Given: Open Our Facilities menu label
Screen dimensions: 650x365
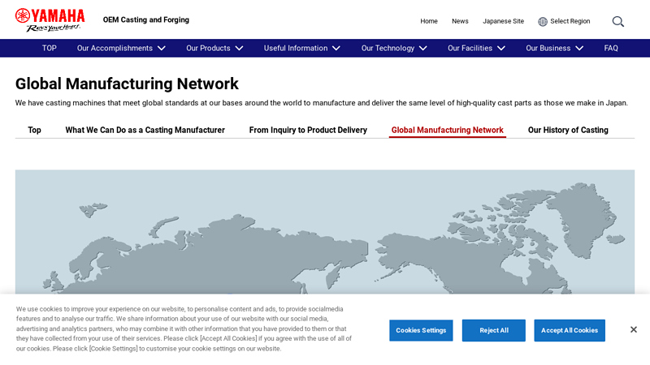Looking at the screenshot, I should coord(470,49).
